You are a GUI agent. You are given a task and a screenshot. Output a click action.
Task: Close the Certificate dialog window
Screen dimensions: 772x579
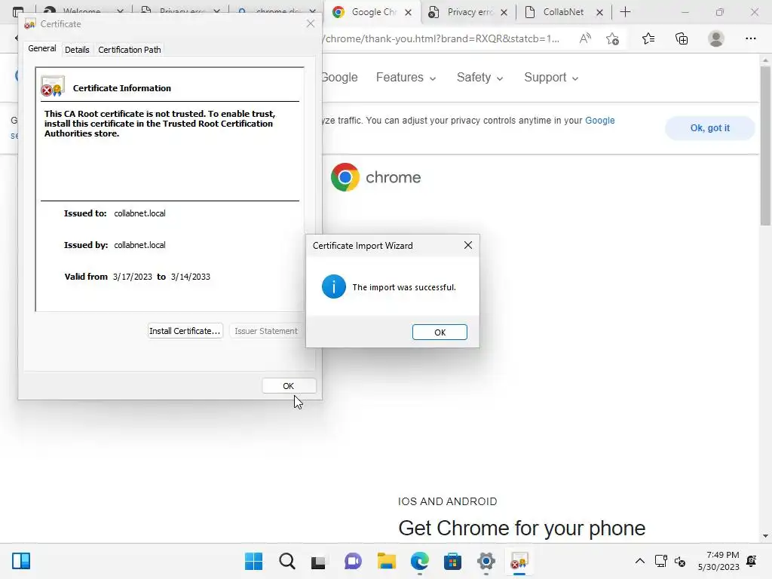310,23
